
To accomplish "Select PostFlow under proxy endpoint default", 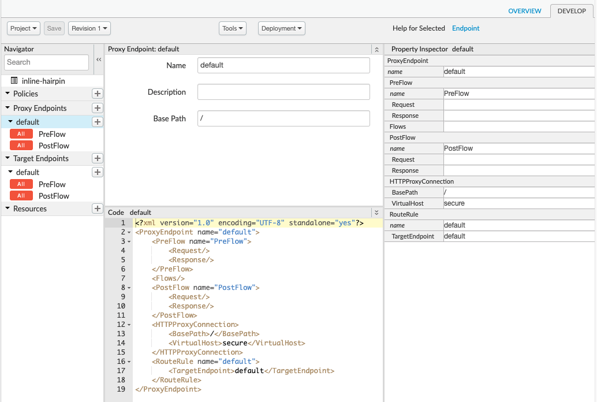I will click(54, 146).
